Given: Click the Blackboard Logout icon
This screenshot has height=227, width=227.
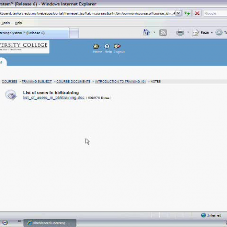Looking at the screenshot, I should pyautogui.click(x=118, y=46).
